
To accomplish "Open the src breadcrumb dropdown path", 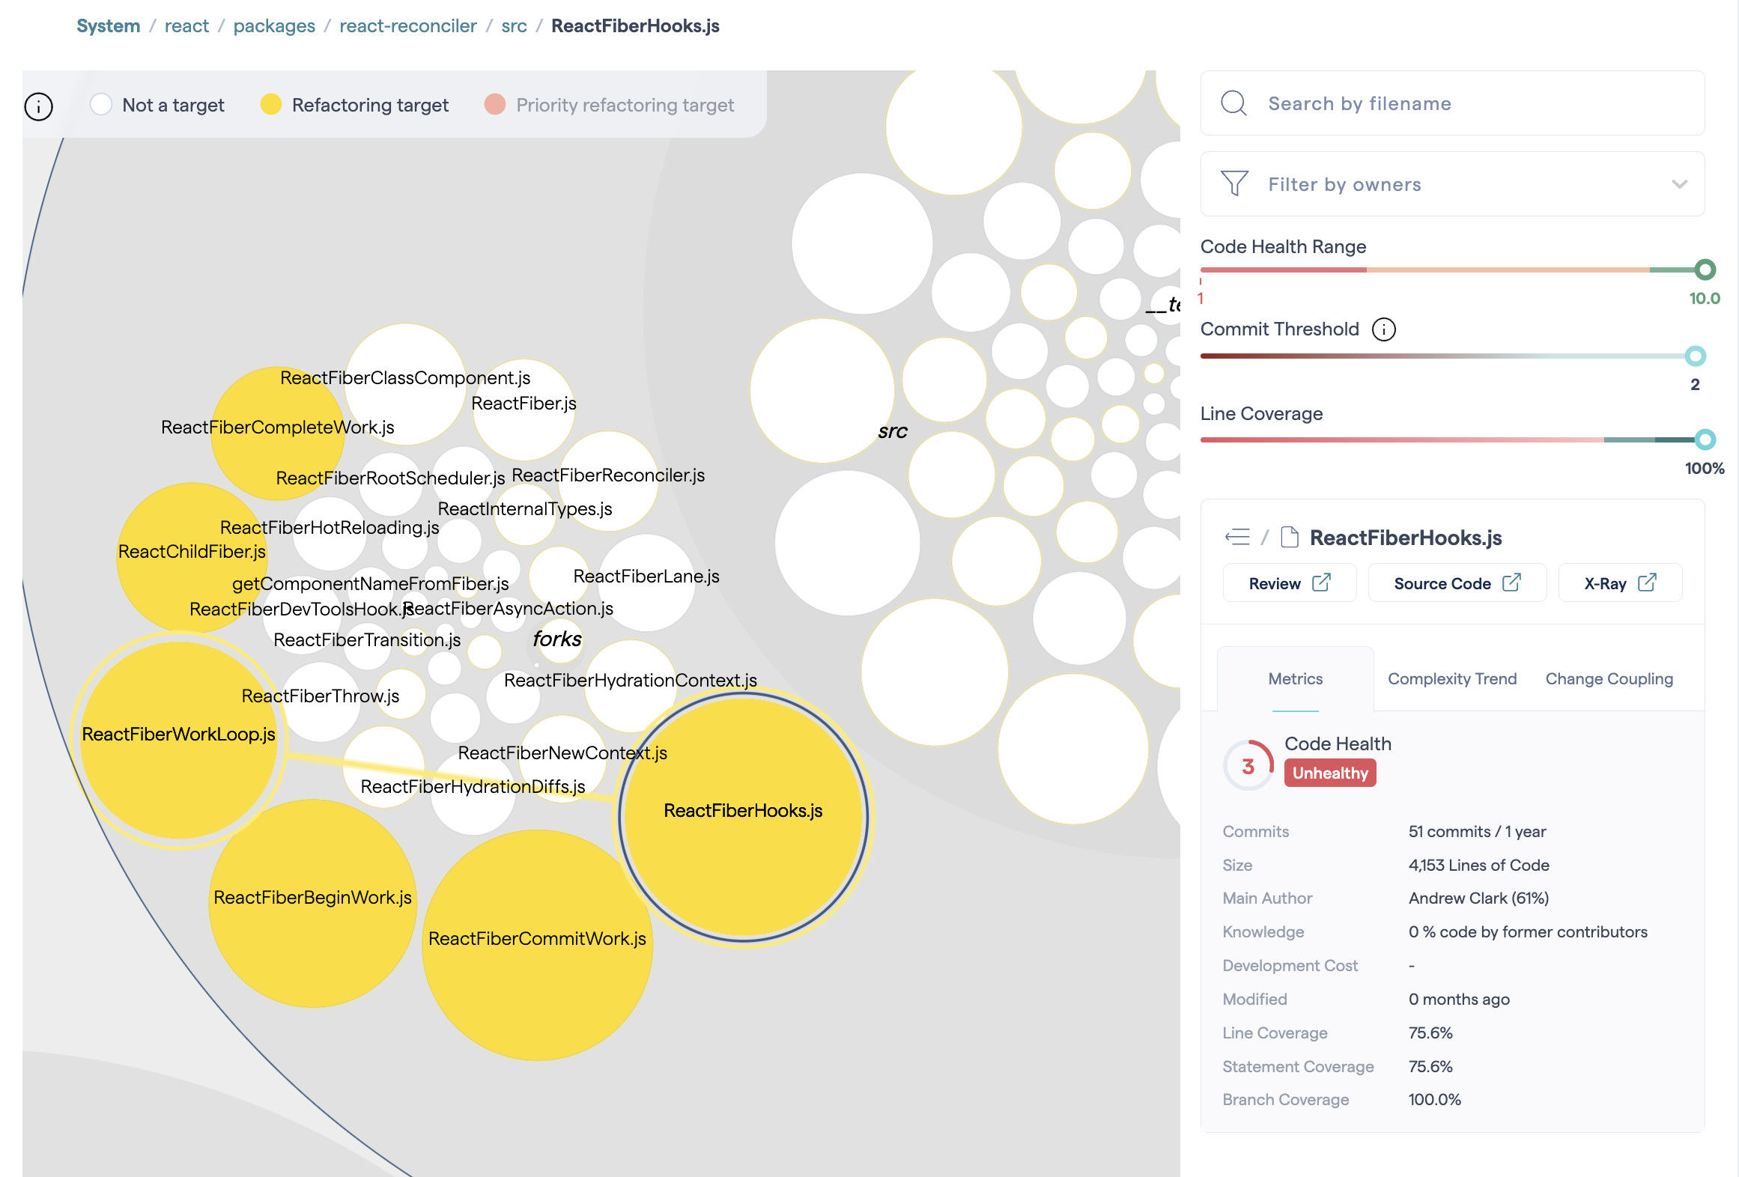I will pyautogui.click(x=514, y=25).
